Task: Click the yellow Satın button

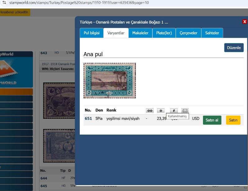Action: coord(233,120)
